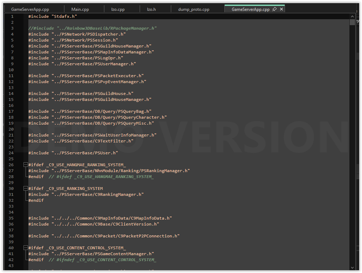Click the pin icon on the rightmost tab
This screenshot has height=273, width=362.
(x=275, y=9)
